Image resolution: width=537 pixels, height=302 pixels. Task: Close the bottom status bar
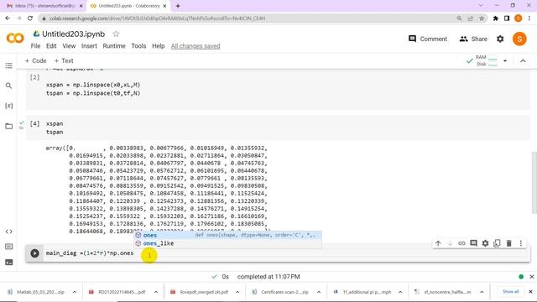(x=531, y=277)
